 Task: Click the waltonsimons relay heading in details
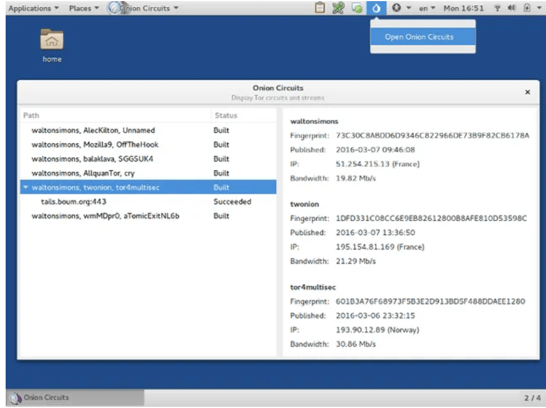click(x=314, y=121)
